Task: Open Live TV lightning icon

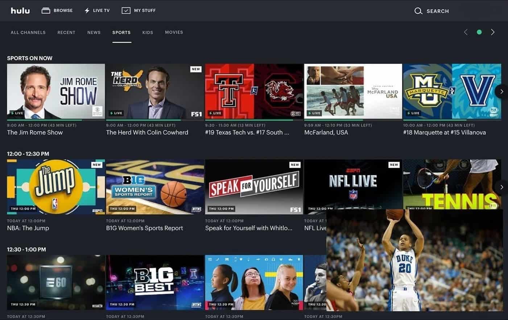Action: click(87, 10)
